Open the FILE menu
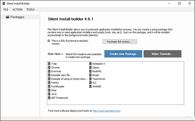 coord(6,9)
